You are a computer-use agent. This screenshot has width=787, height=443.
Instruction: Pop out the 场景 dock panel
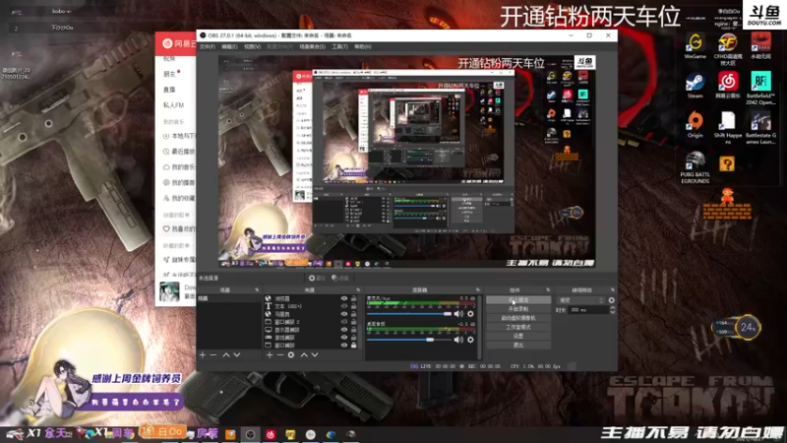[257, 289]
